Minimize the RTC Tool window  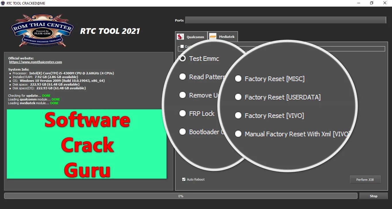point(358,3)
